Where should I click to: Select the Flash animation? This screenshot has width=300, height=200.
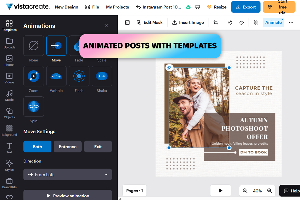(79, 76)
